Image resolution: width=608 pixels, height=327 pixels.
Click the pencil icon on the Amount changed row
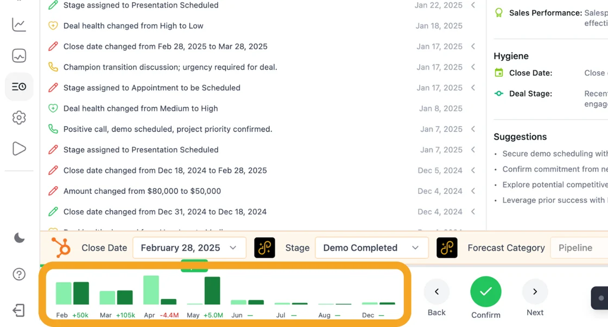click(x=53, y=191)
